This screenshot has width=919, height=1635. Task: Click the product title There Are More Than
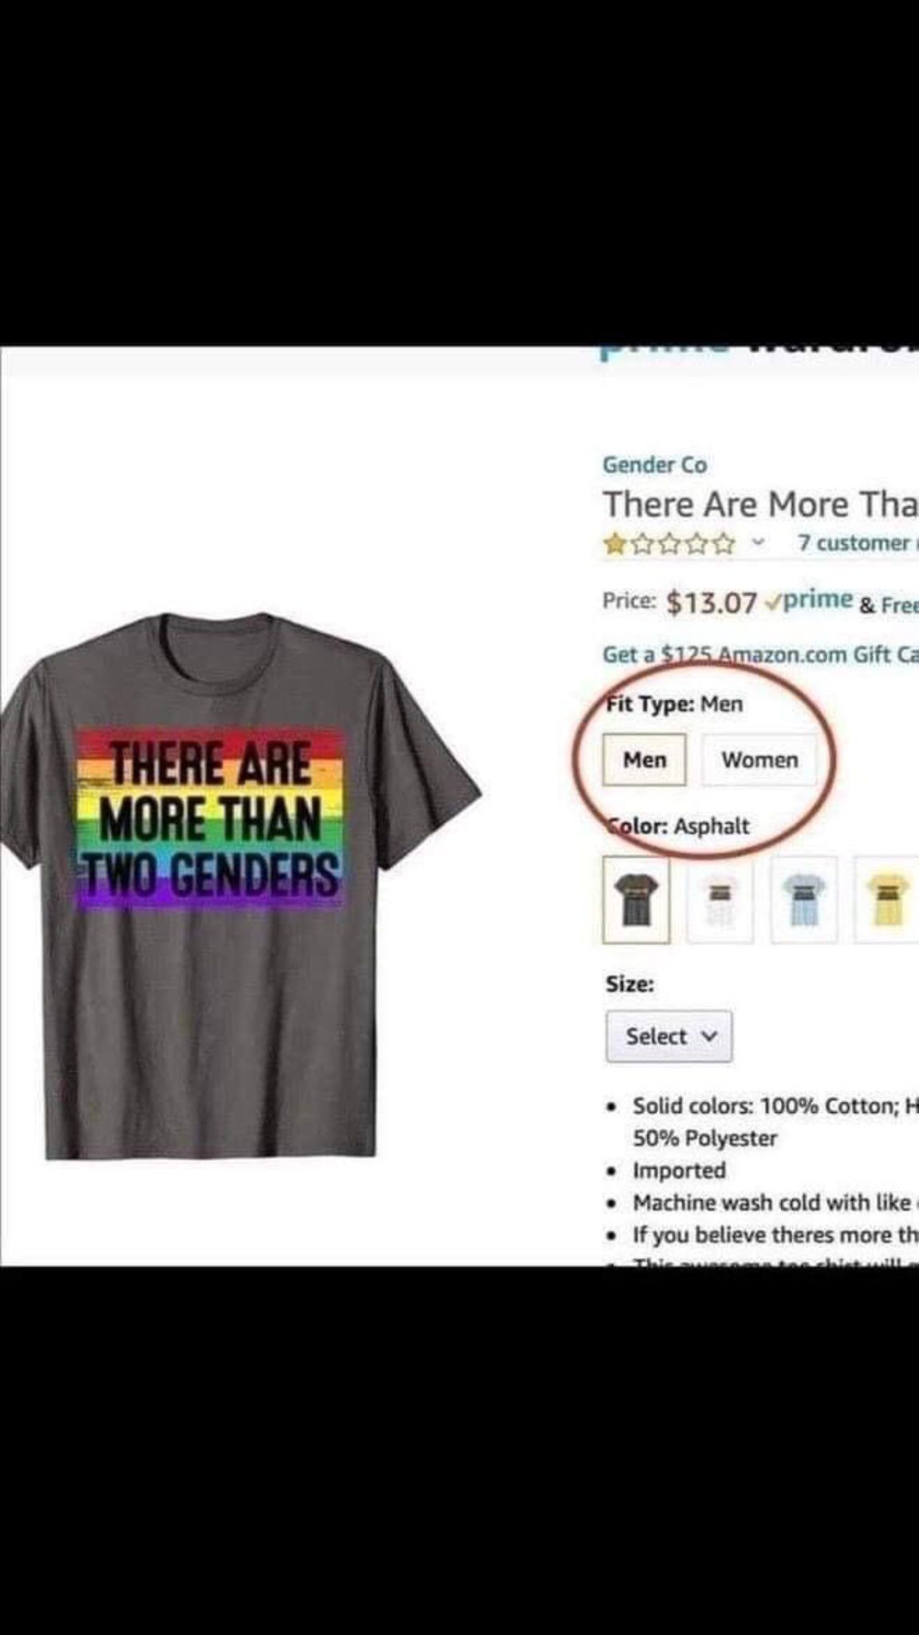point(759,505)
